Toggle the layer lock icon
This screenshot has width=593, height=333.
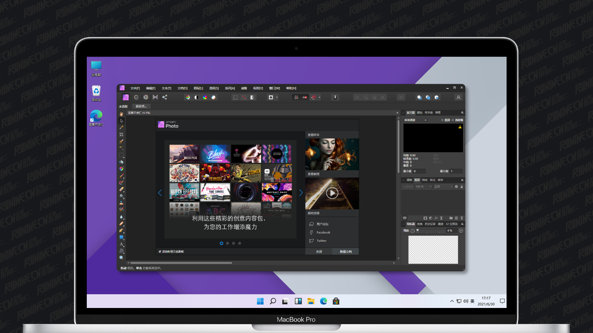tap(461, 187)
